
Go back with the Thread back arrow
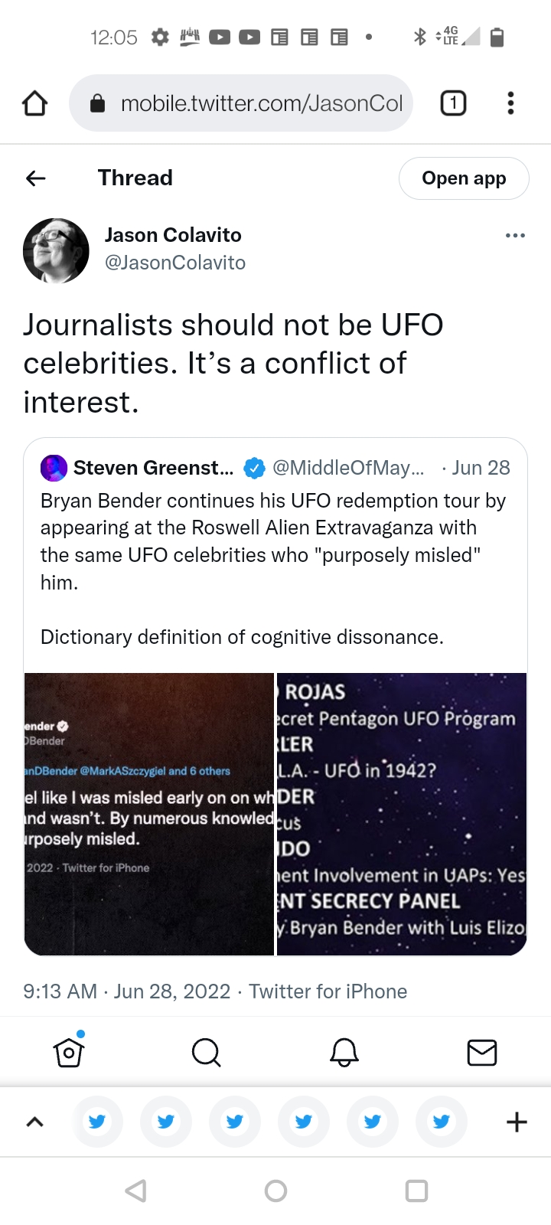tap(36, 178)
